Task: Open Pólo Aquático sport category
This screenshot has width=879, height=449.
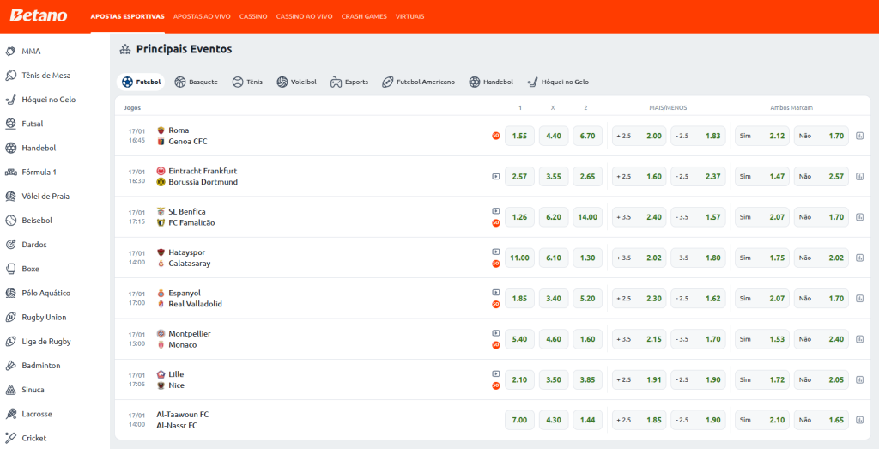Action: coord(45,293)
